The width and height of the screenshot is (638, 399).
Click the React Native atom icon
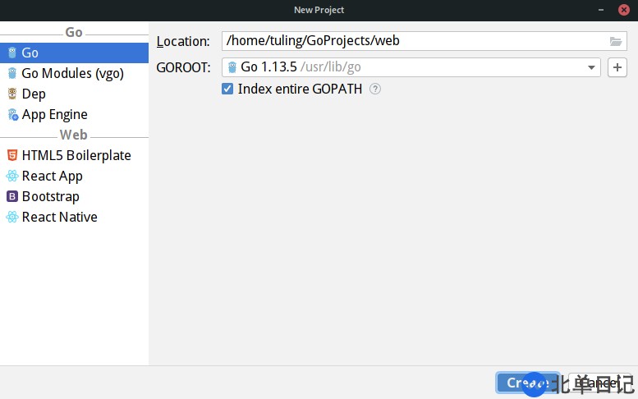[x=11, y=217]
